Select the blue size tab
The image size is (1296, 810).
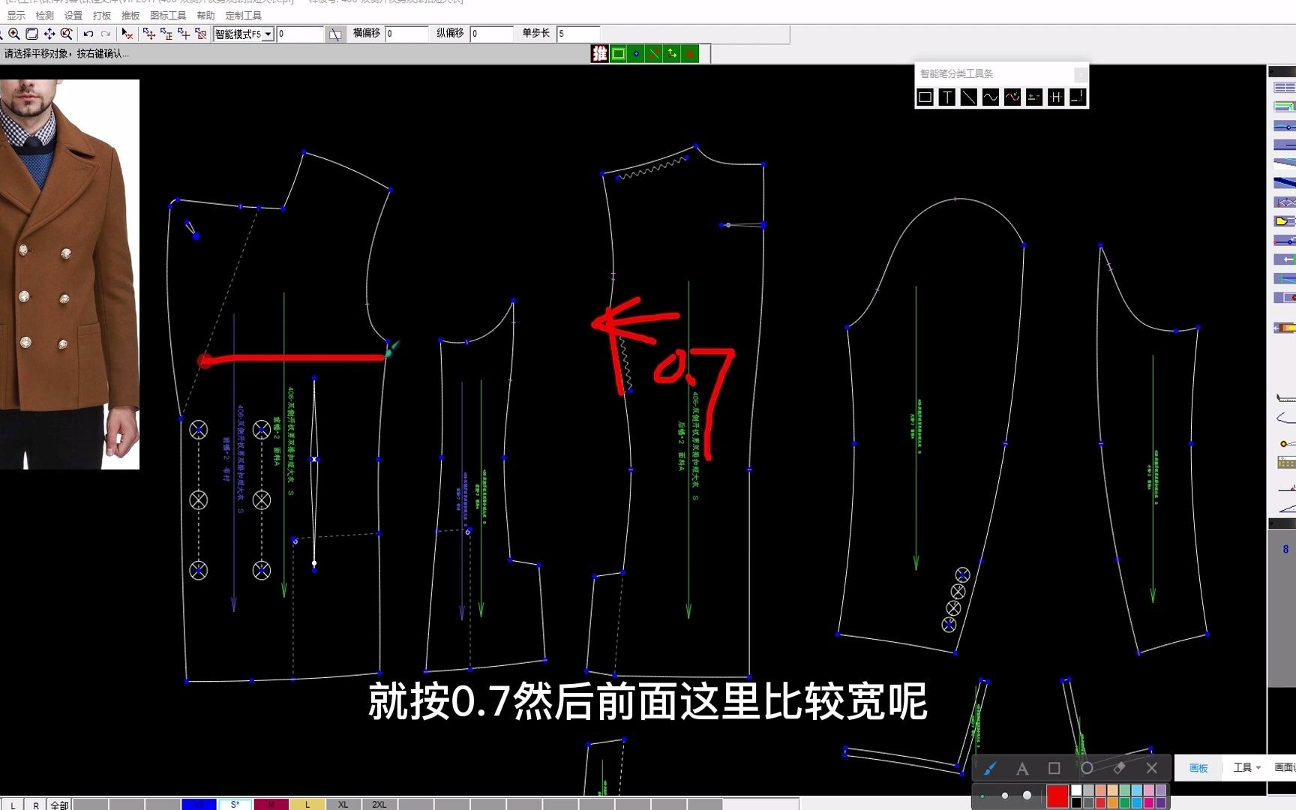[x=199, y=805]
